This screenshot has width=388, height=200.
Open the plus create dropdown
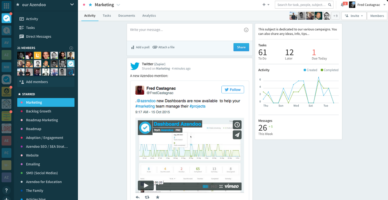266,5
